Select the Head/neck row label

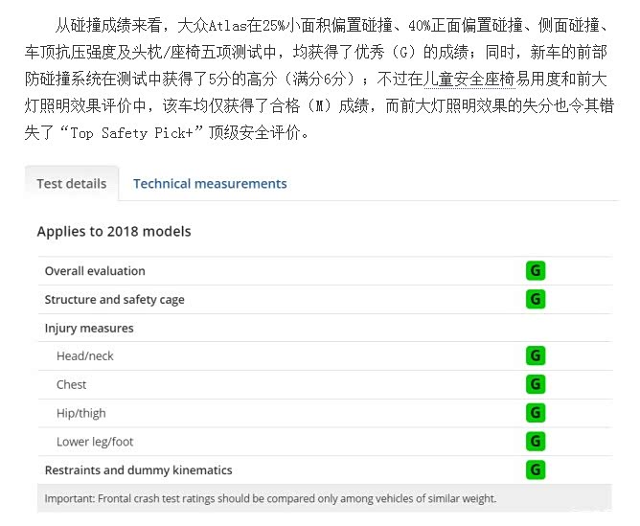pos(84,356)
